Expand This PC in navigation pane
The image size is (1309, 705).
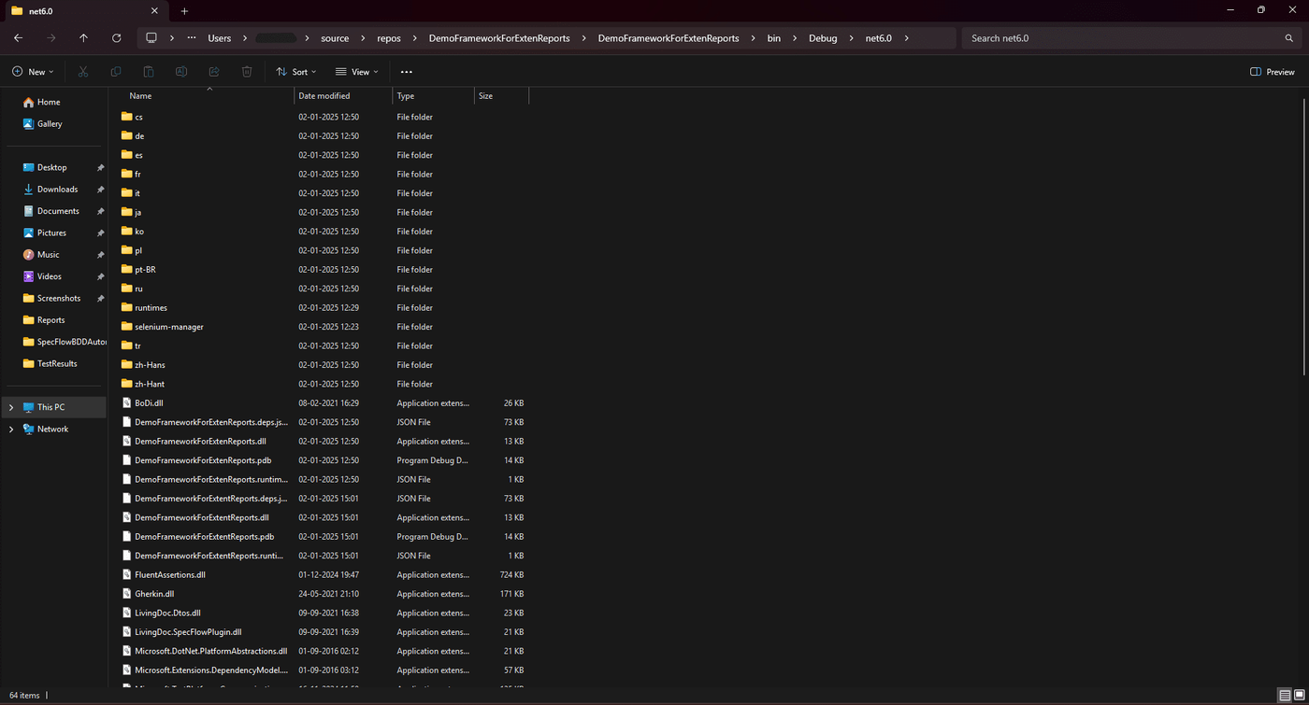(10, 408)
